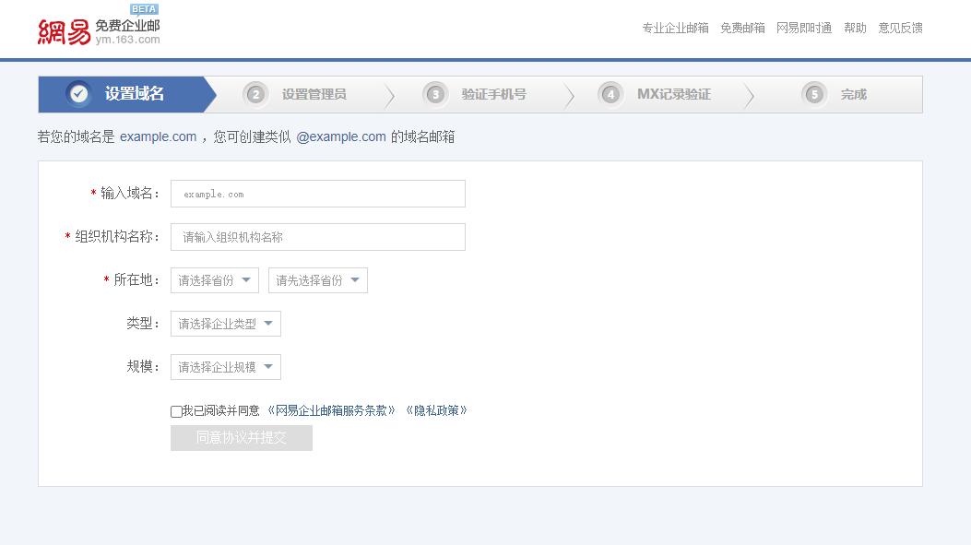Expand the 请选择企业规模 scale dropdown
Viewport: 971px width, 545px height.
(x=225, y=366)
